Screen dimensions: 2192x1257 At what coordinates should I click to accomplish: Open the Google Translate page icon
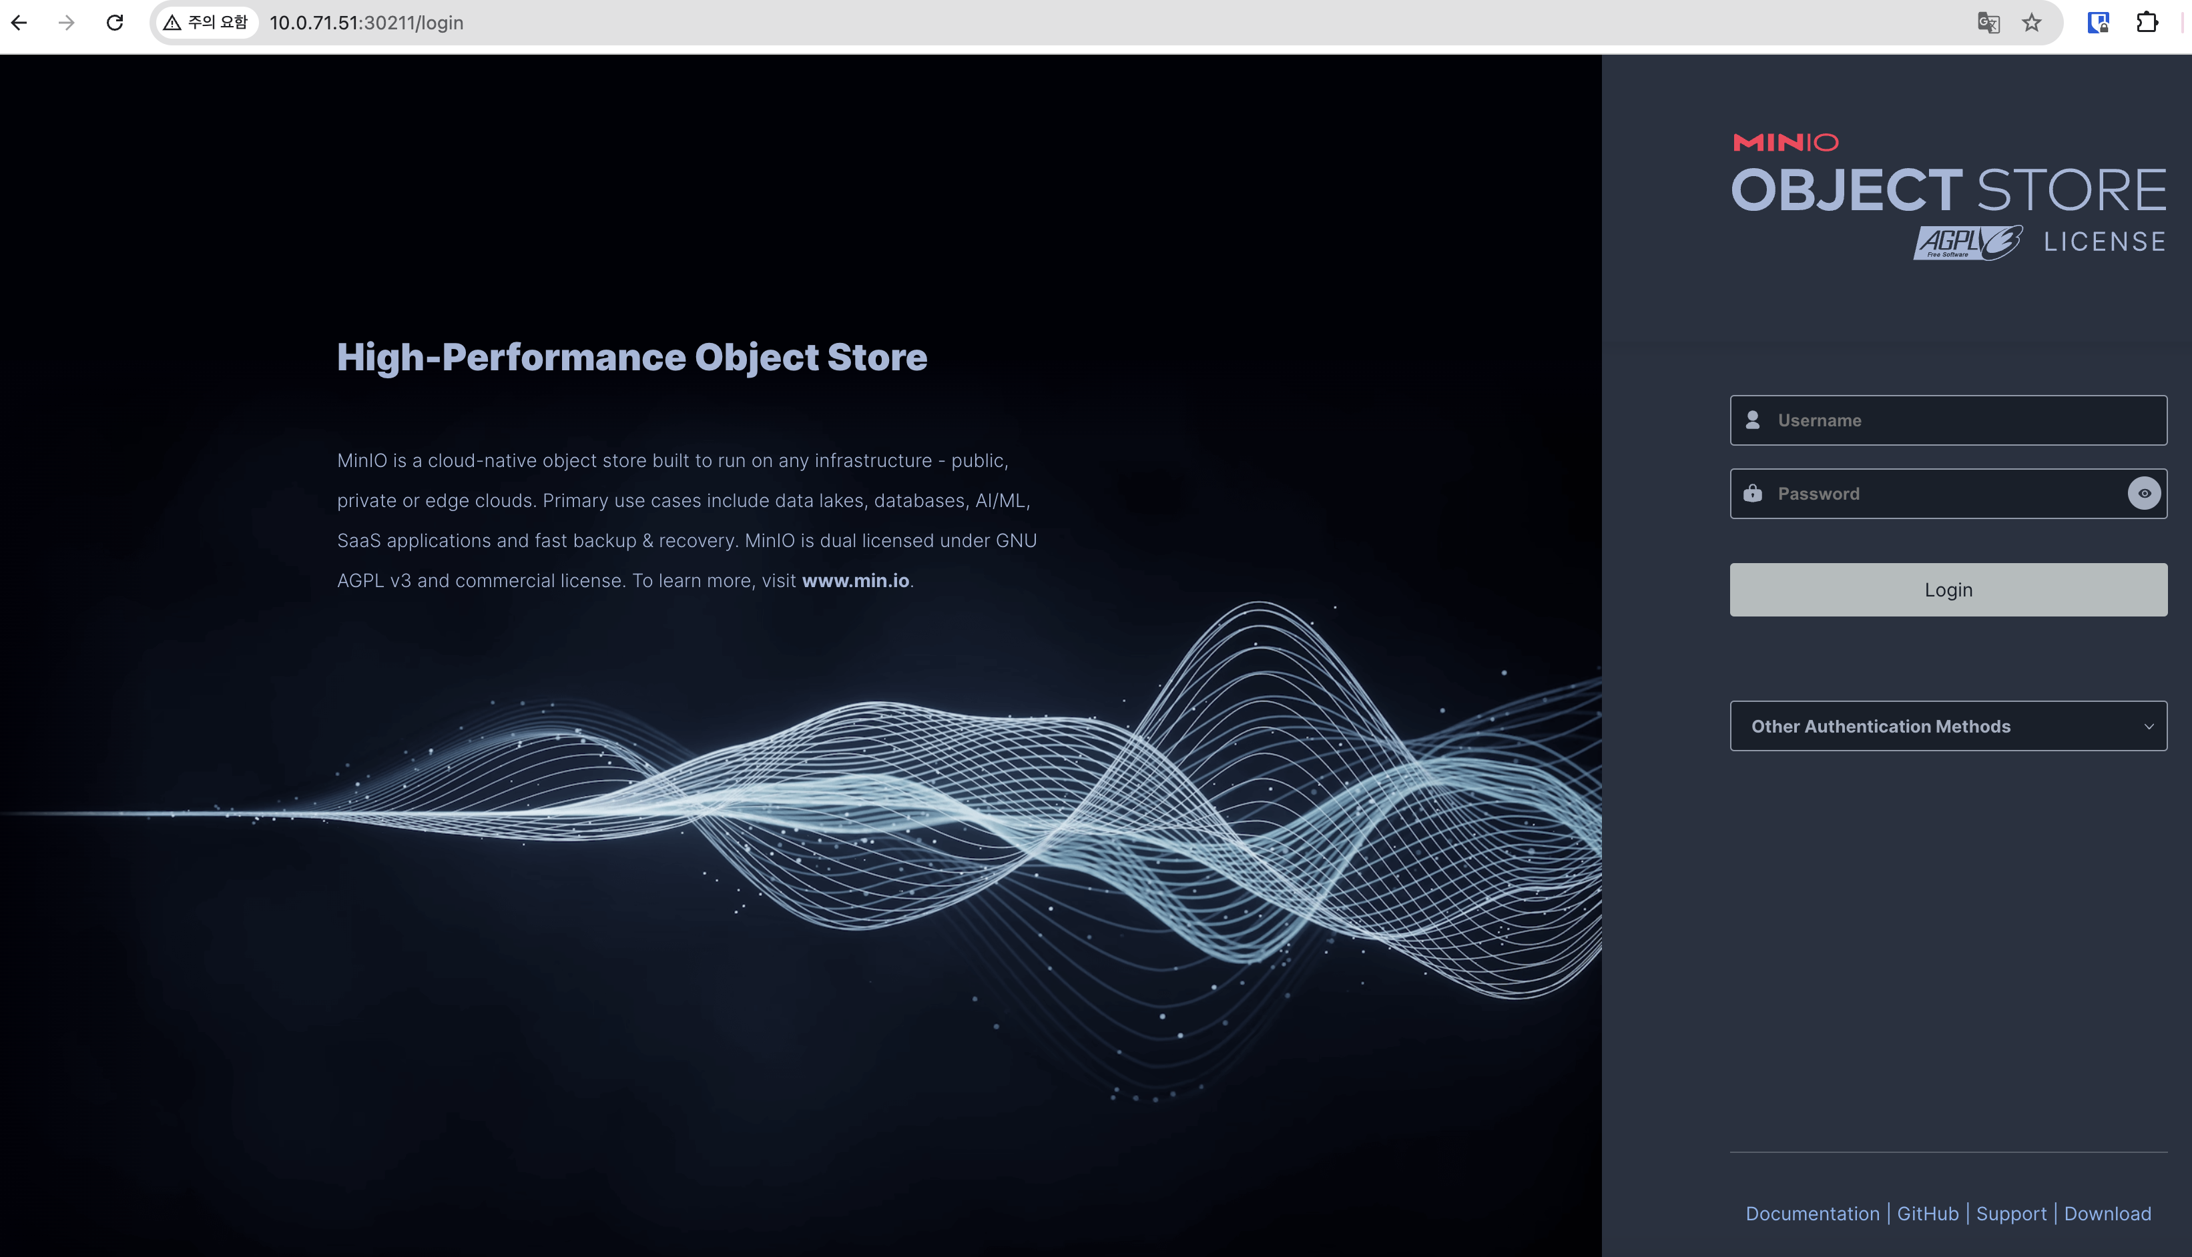point(1988,23)
